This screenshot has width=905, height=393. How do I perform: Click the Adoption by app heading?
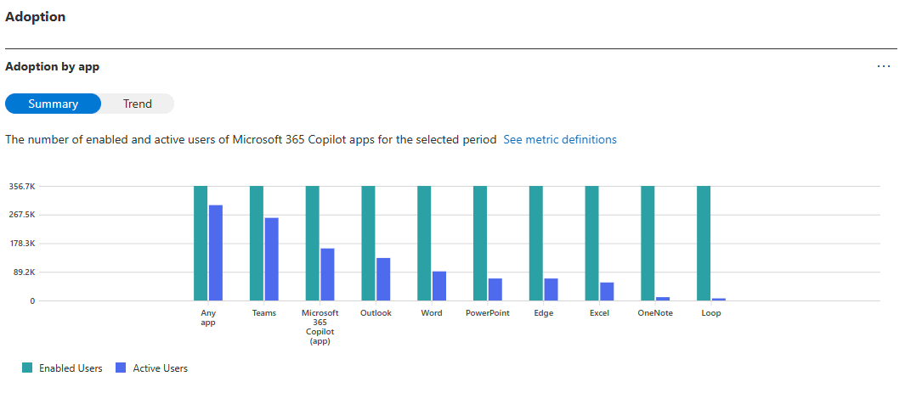pyautogui.click(x=53, y=66)
